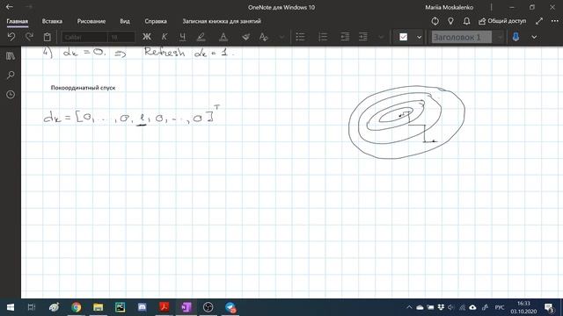Open Discord from the taskbar
The width and height of the screenshot is (563, 316).
(x=143, y=307)
